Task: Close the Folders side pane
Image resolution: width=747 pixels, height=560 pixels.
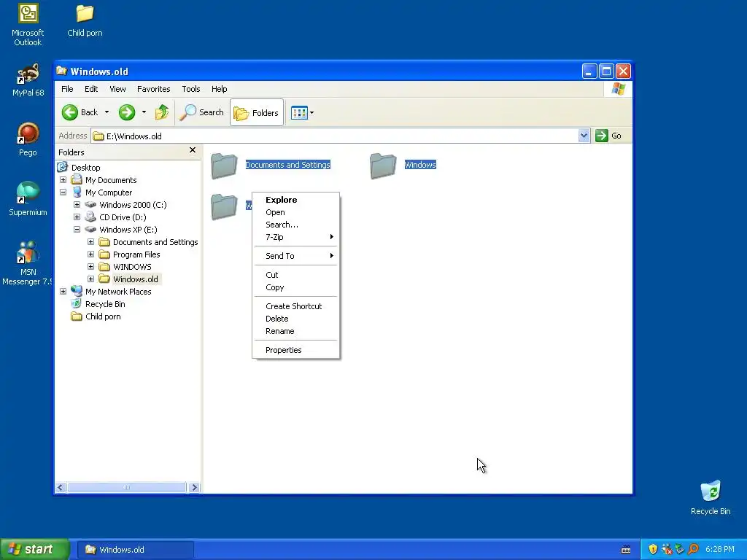Action: (193, 150)
